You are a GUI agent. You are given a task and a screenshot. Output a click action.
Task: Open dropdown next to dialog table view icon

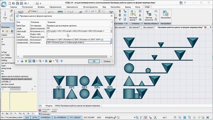point(37,61)
